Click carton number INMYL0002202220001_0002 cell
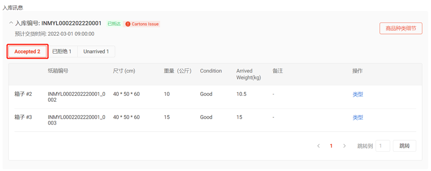Screen dimensions: 431x171 click(x=77, y=97)
